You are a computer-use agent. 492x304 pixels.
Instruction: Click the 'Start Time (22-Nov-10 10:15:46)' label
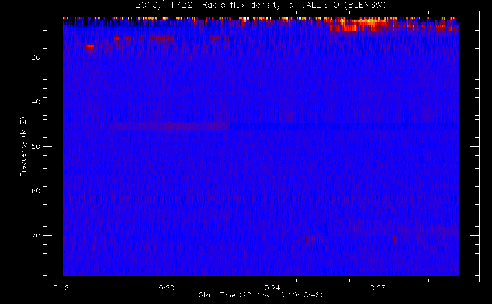point(261,295)
